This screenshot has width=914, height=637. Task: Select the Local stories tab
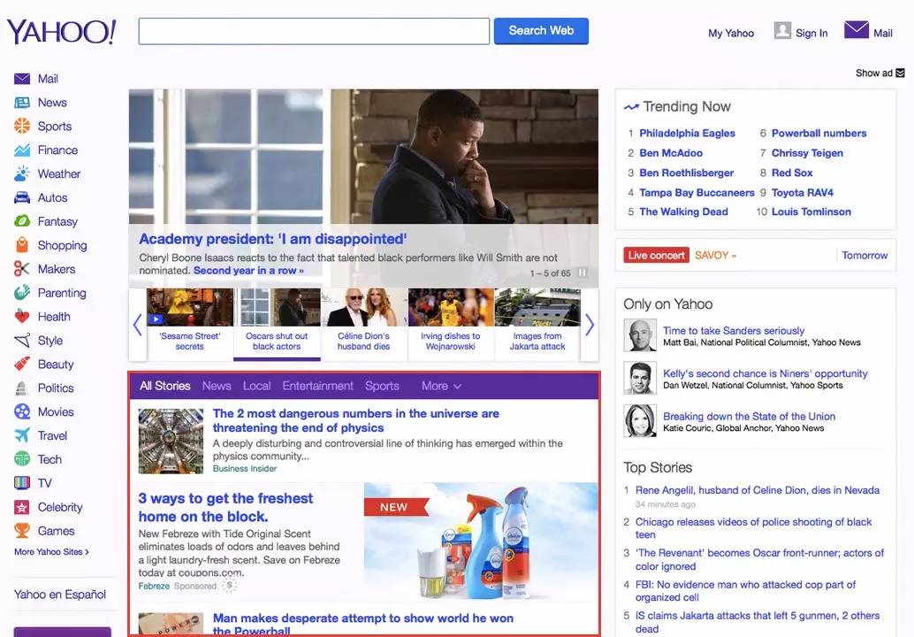click(256, 386)
